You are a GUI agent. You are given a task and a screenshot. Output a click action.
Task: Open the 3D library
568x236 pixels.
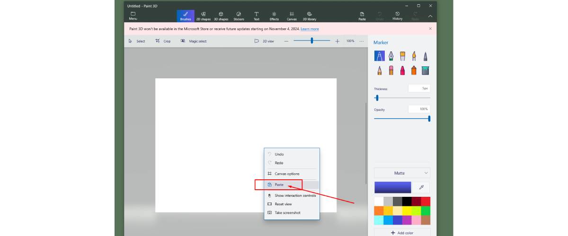coord(309,16)
